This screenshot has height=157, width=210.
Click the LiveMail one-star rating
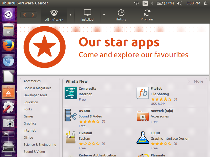[89, 144]
